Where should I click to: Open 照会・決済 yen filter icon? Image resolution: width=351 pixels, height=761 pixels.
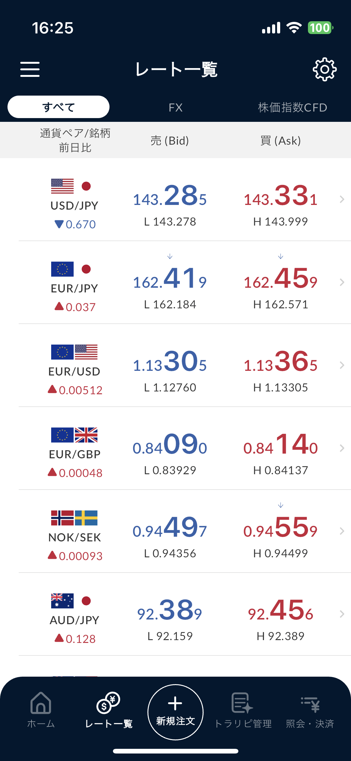pos(310,704)
